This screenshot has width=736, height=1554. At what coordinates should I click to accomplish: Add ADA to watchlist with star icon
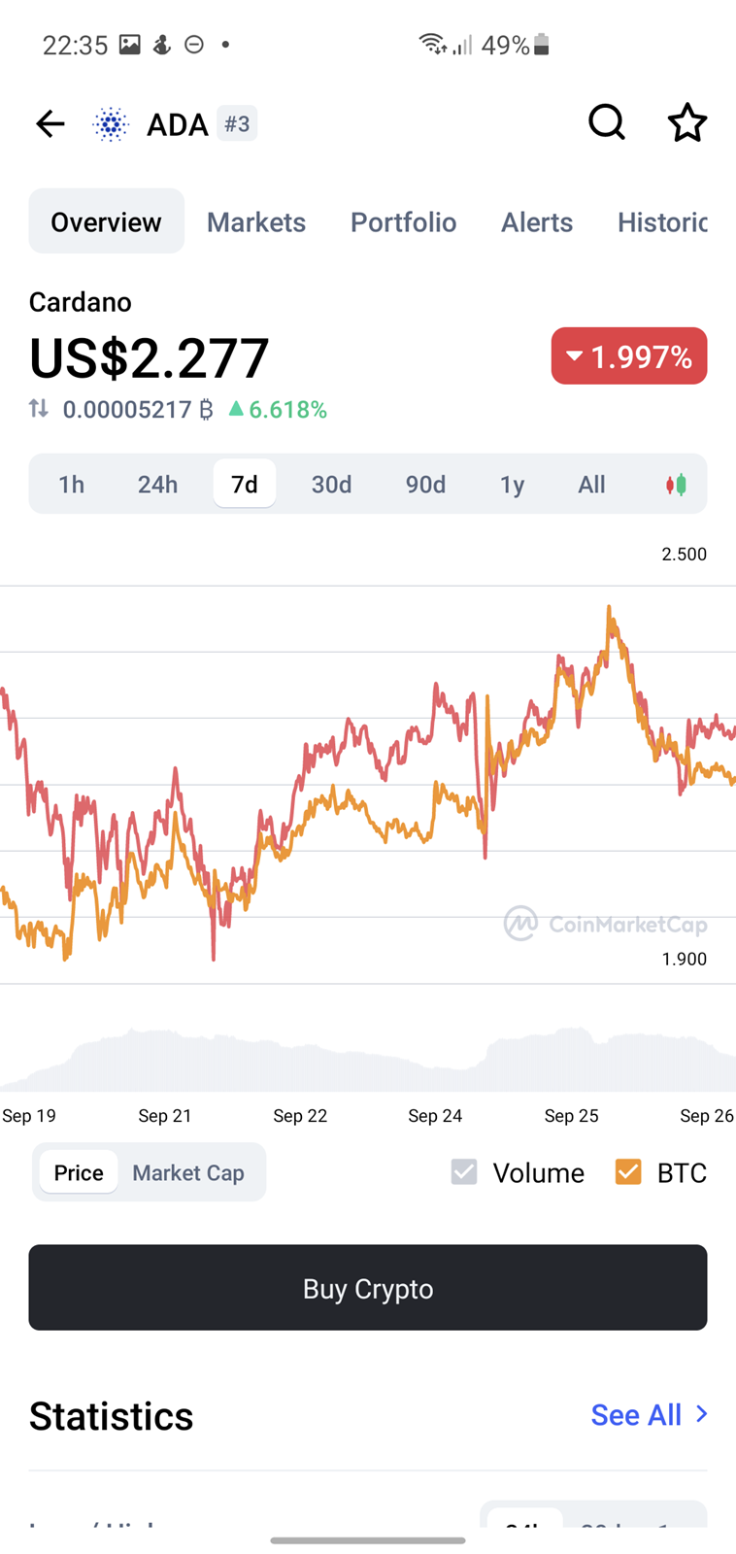tap(687, 122)
